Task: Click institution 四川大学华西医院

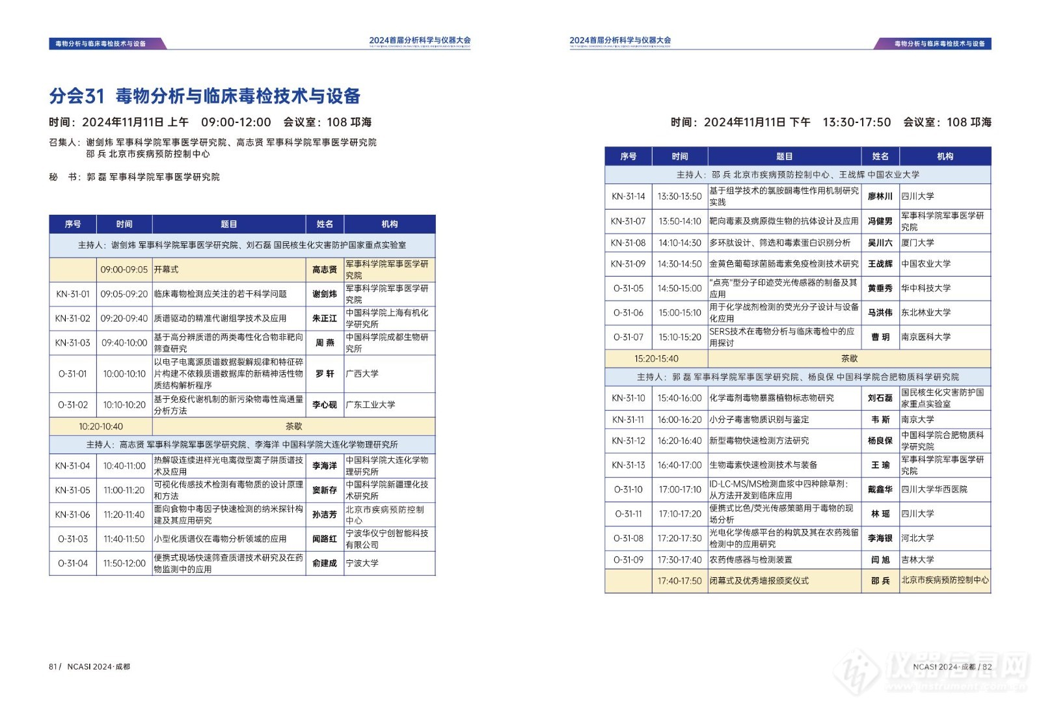Action: click(x=934, y=489)
